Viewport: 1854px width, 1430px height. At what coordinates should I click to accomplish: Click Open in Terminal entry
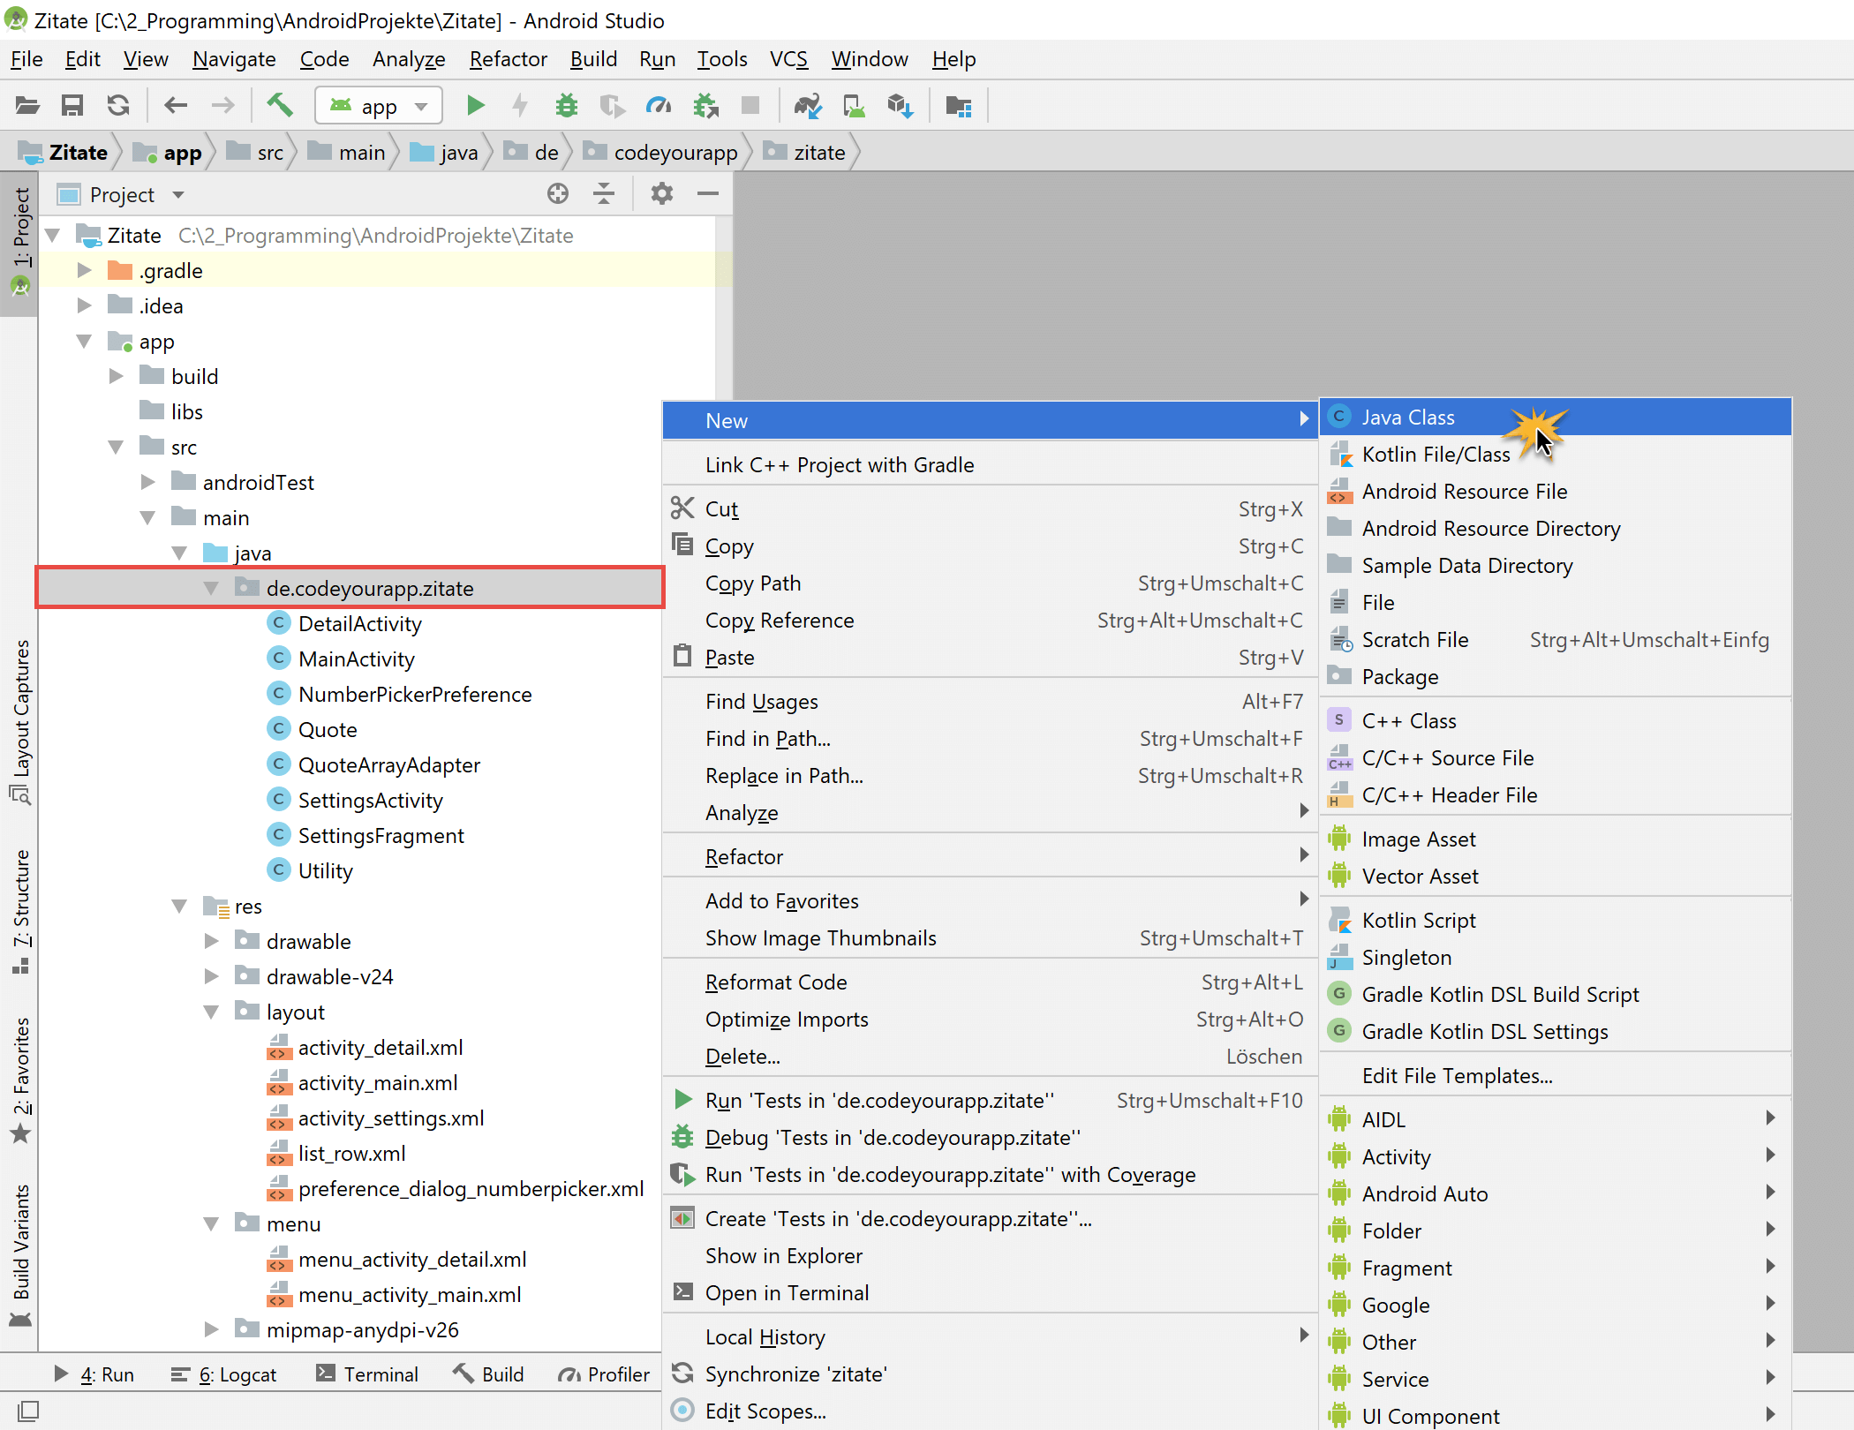991,1293
